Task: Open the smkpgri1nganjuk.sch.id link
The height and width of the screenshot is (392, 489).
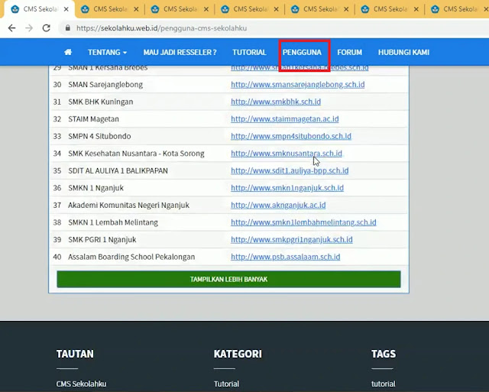Action: pos(292,239)
